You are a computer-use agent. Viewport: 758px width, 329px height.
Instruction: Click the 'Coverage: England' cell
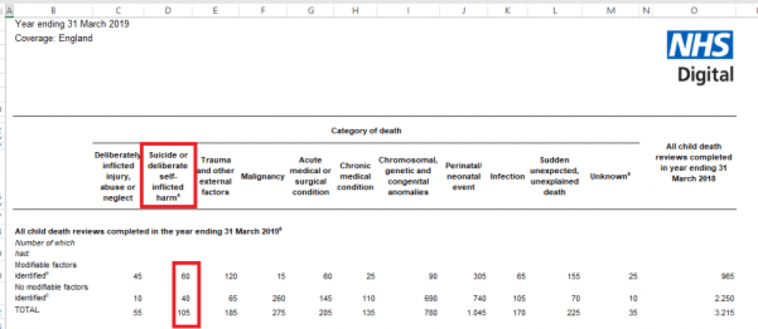(x=54, y=38)
